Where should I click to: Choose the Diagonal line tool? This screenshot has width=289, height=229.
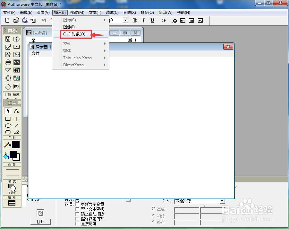(16, 125)
